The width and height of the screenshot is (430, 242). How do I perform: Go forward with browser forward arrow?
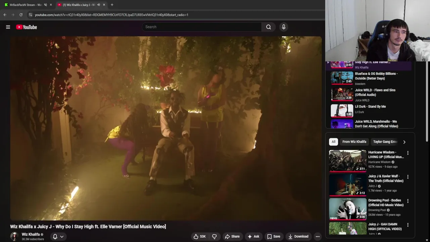pos(13,15)
